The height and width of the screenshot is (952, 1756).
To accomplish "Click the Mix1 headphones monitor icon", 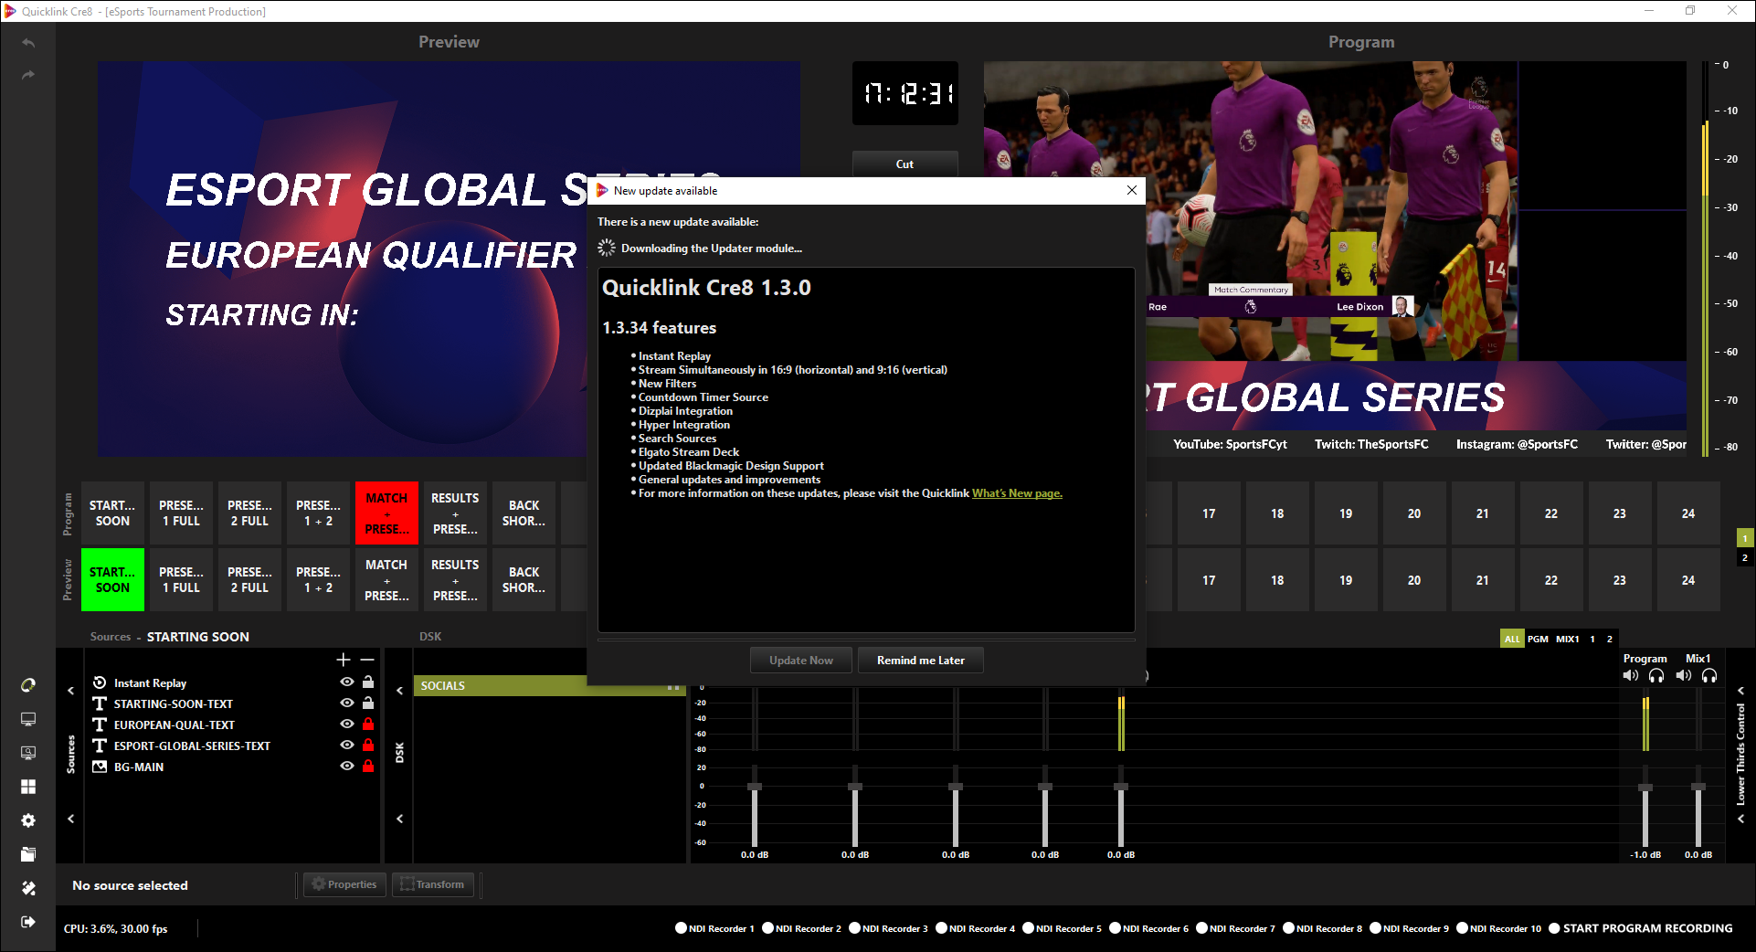I will (1709, 676).
